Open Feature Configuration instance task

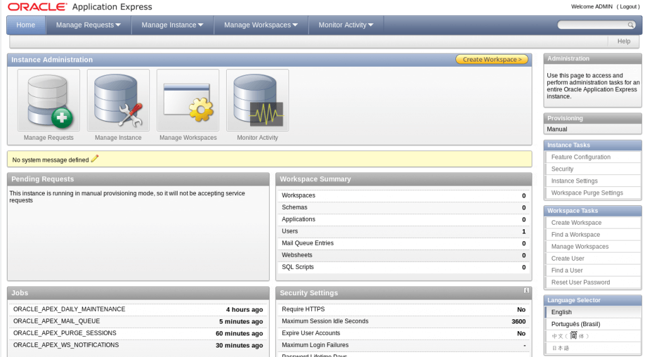(580, 157)
